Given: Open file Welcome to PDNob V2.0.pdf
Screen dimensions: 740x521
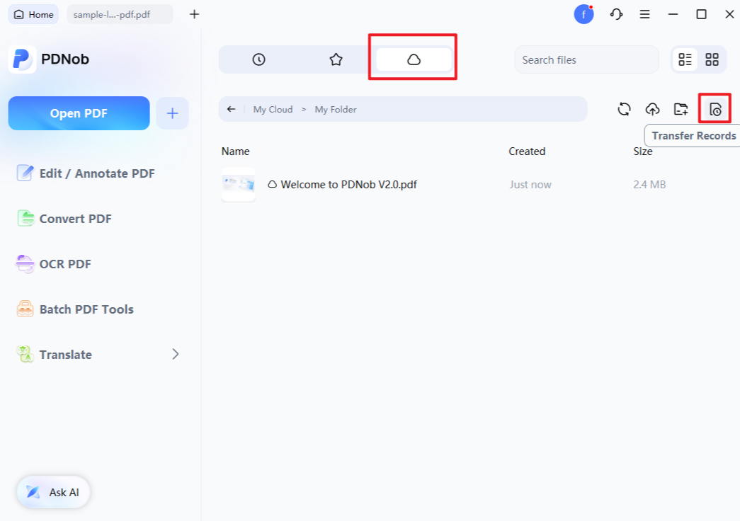Looking at the screenshot, I should [349, 185].
